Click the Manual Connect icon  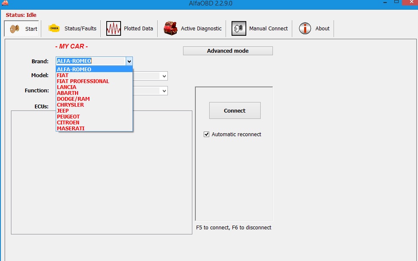[239, 28]
